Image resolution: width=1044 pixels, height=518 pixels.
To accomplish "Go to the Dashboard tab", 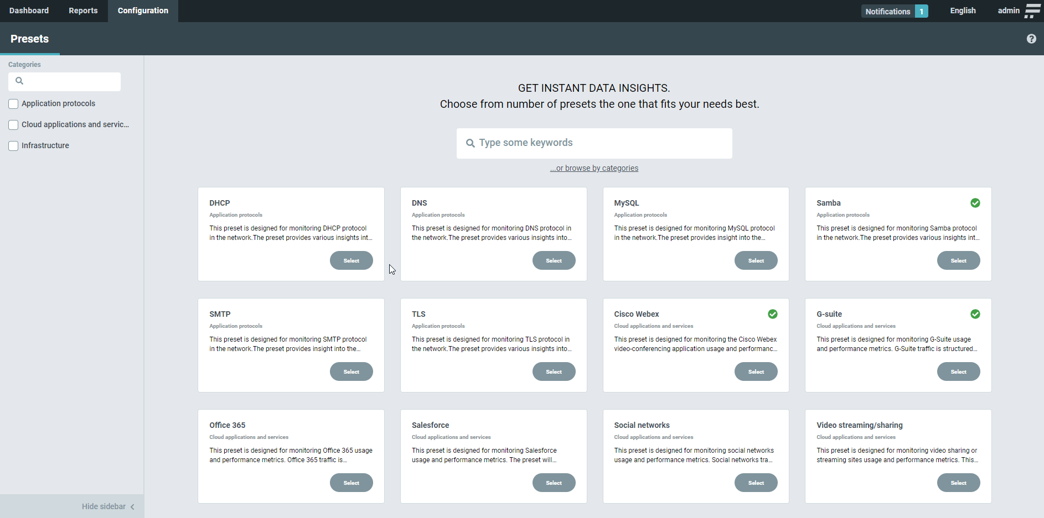I will (x=29, y=11).
